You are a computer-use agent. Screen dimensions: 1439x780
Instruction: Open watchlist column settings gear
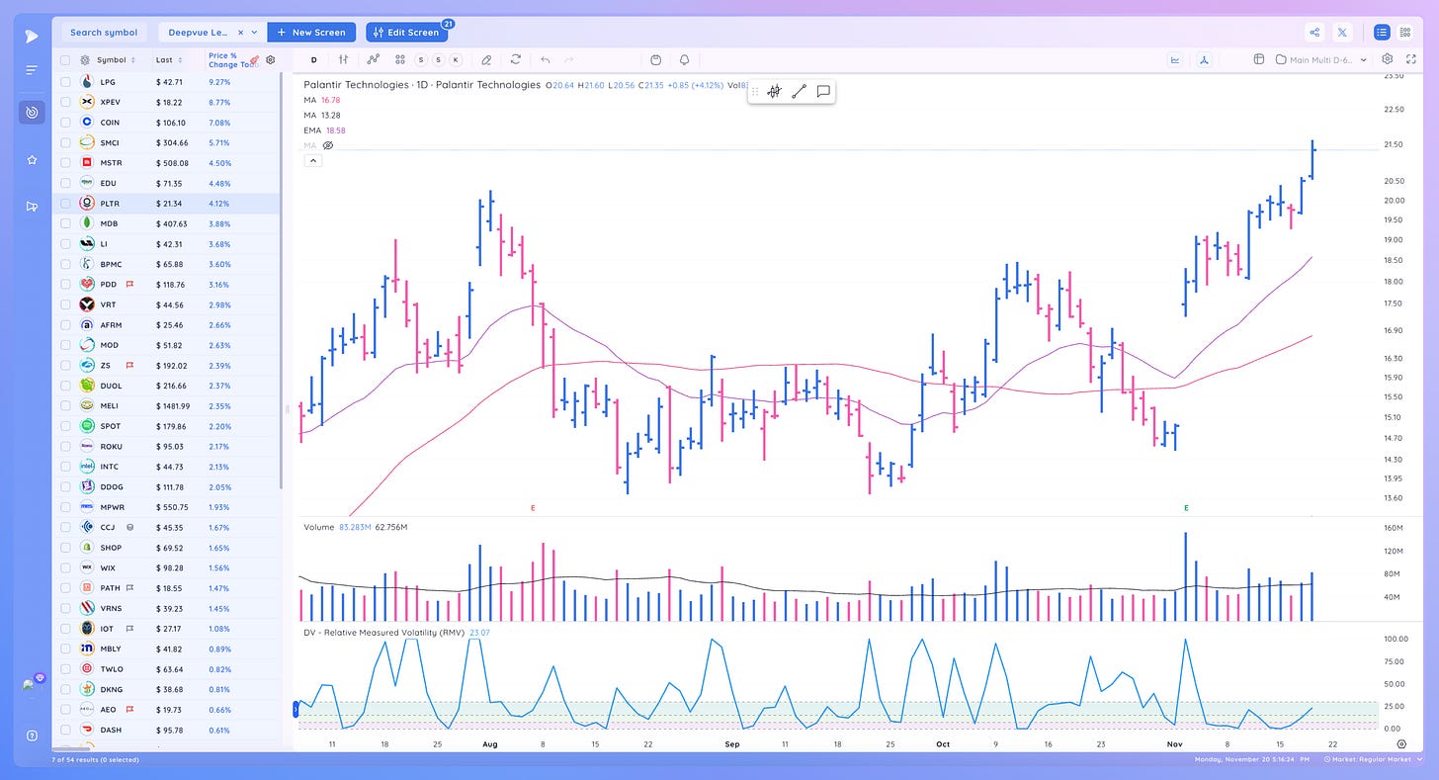pyautogui.click(x=270, y=59)
